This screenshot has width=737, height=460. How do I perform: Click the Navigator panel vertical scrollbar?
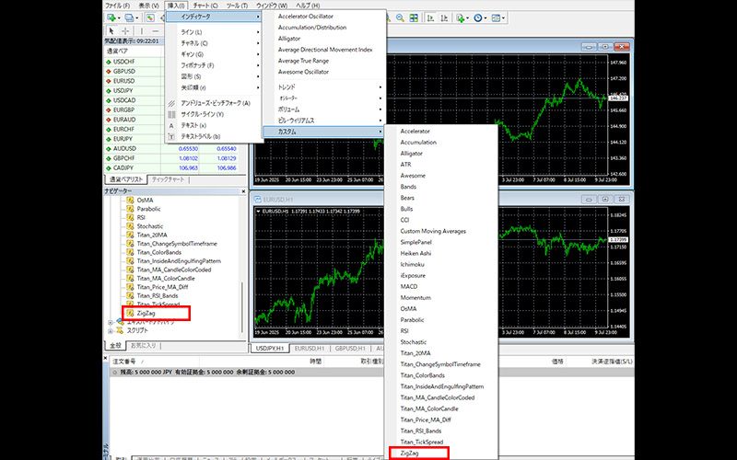click(x=242, y=307)
